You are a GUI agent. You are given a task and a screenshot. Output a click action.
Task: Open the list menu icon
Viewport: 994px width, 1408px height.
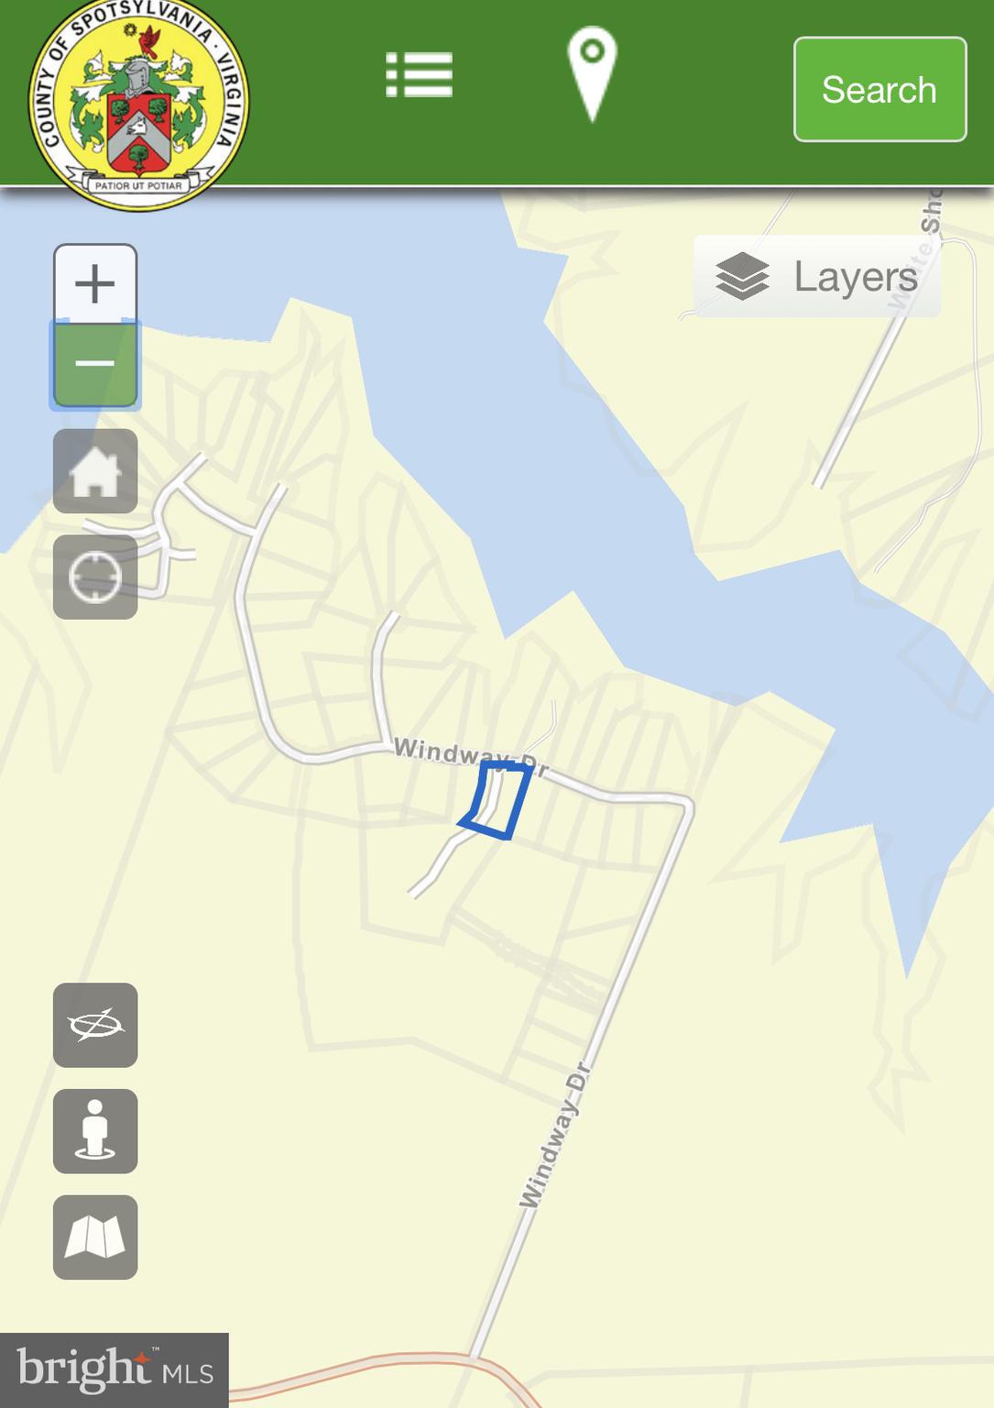tap(420, 74)
